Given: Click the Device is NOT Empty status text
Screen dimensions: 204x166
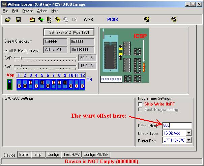Looking at the screenshot, I should 101,162.
